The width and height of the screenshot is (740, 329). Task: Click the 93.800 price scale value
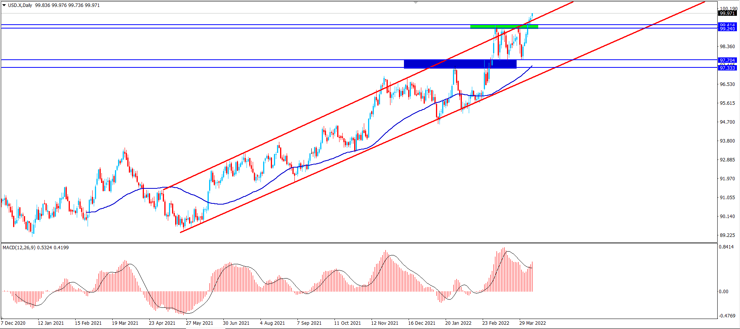727,141
